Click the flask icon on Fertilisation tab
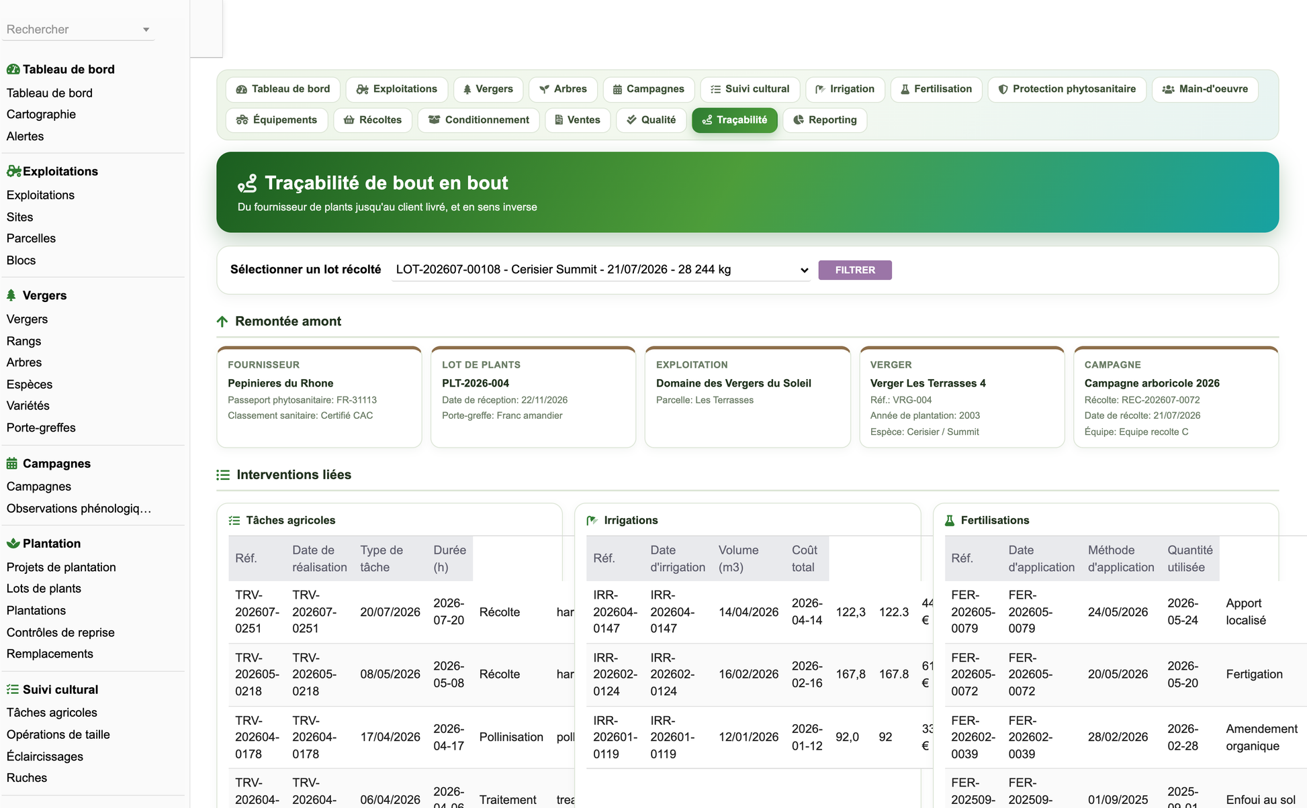 click(905, 89)
